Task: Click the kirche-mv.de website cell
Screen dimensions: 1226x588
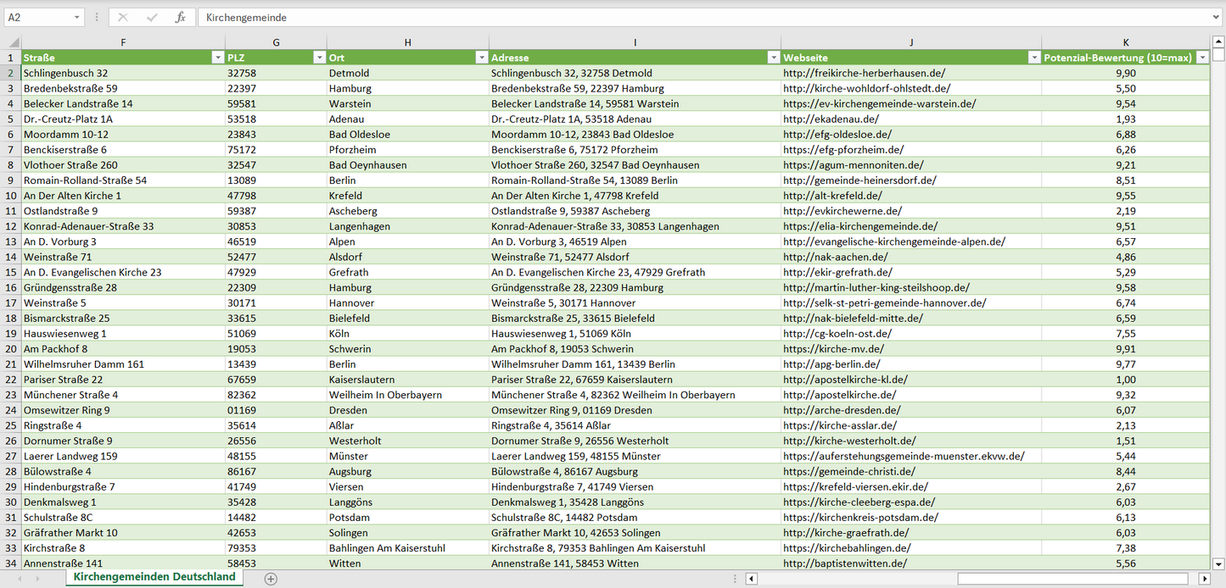Action: [x=833, y=349]
